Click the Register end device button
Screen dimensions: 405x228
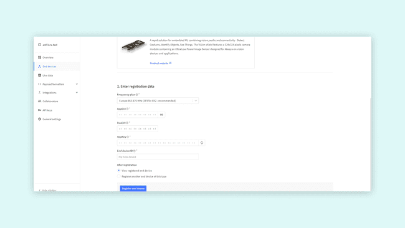tap(133, 189)
